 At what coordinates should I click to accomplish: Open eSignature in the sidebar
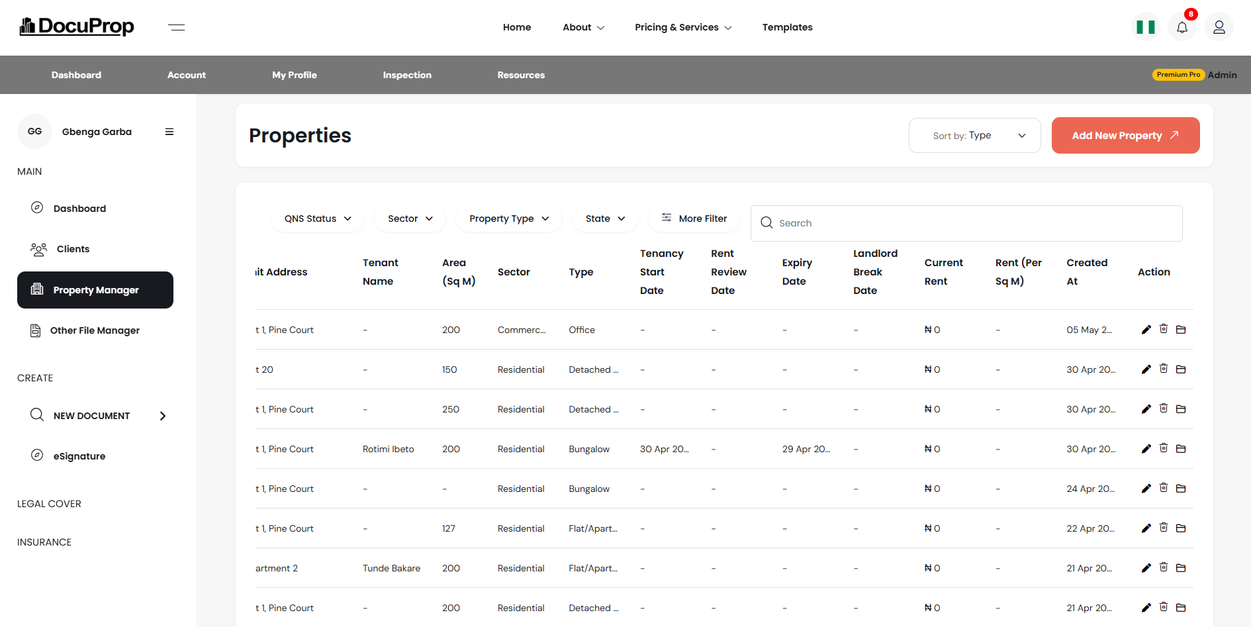pos(95,456)
